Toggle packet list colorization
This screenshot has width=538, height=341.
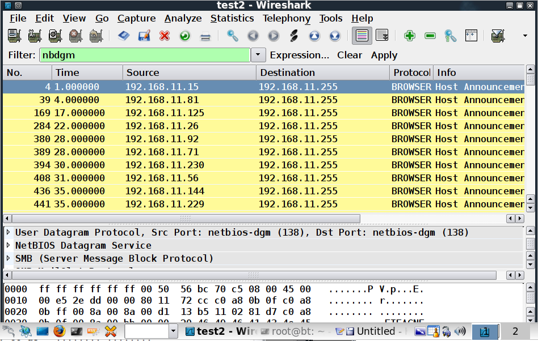pyautogui.click(x=362, y=36)
